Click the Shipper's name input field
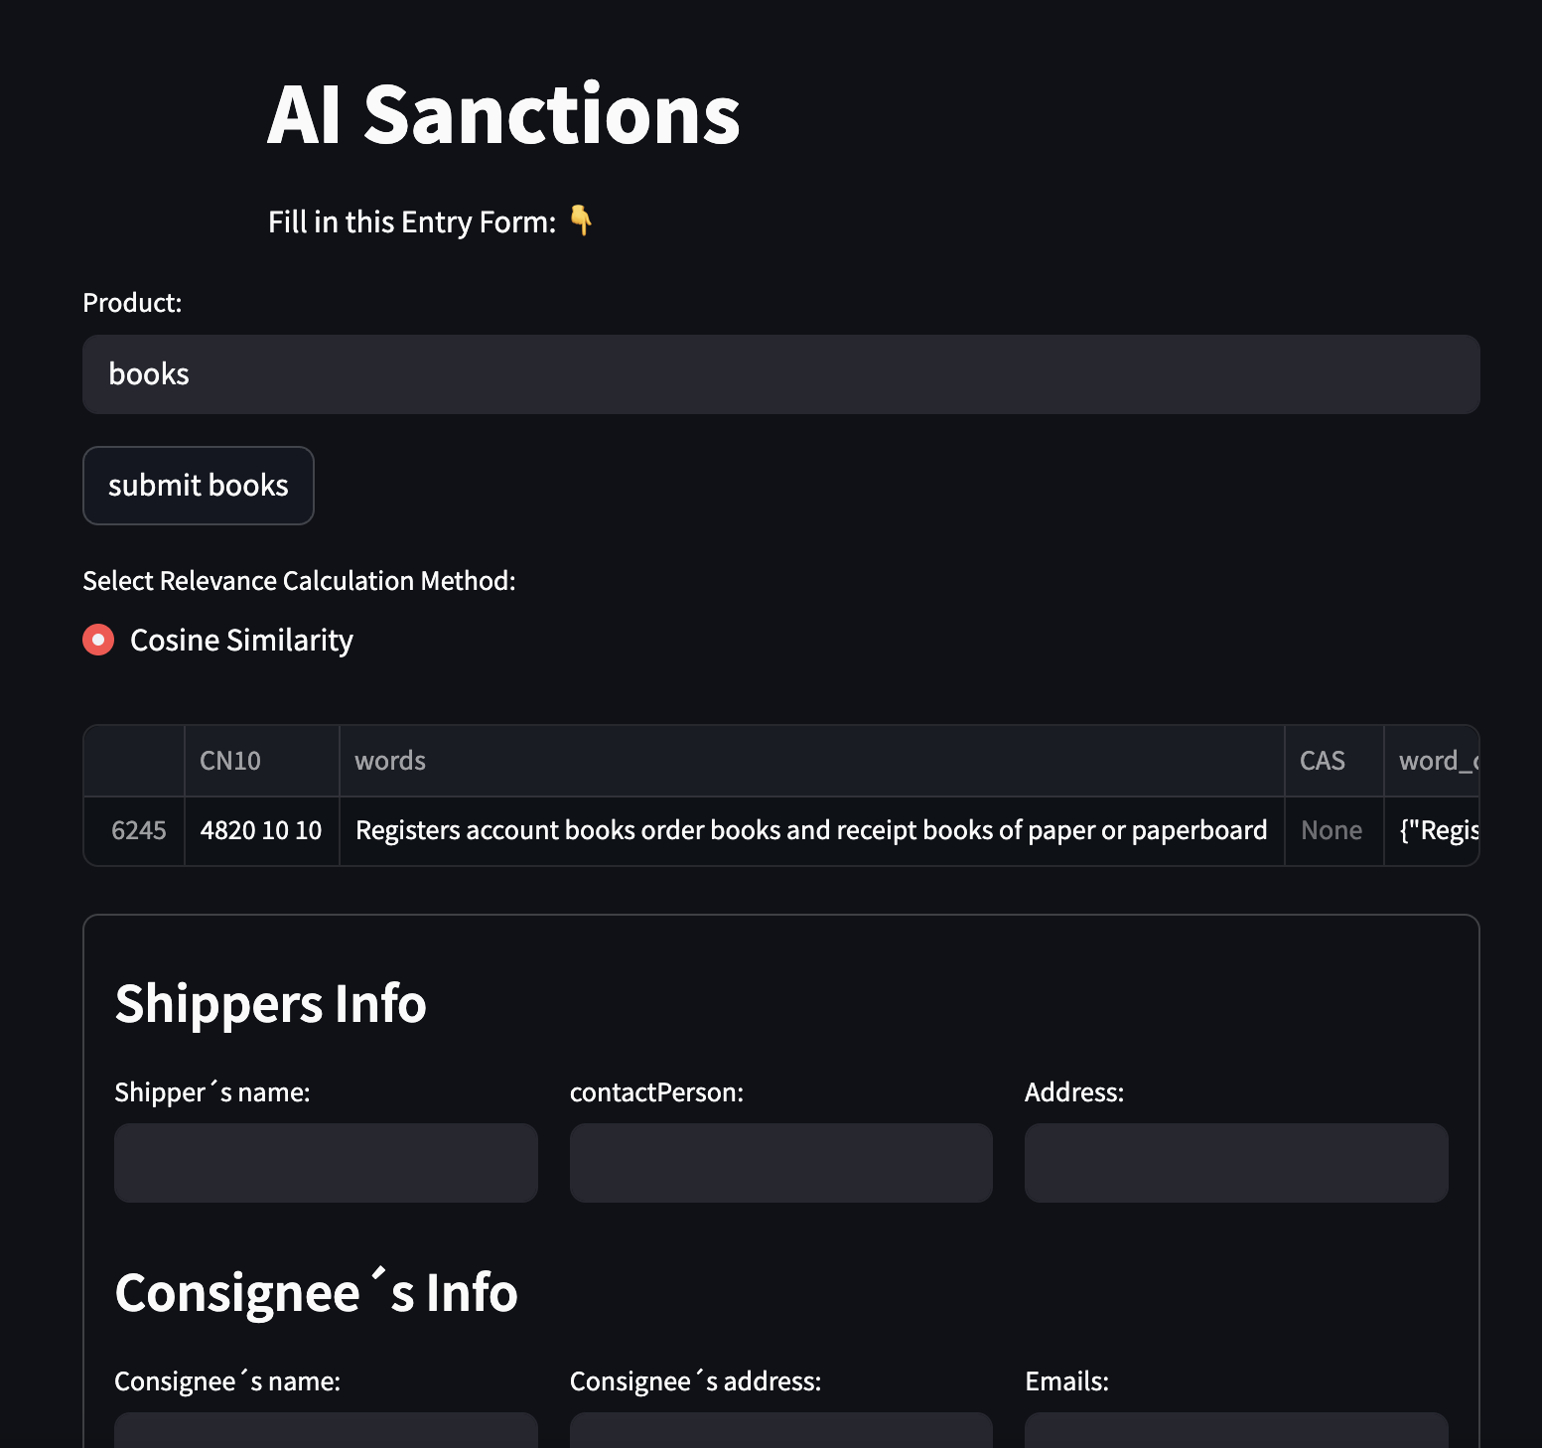 click(326, 1163)
